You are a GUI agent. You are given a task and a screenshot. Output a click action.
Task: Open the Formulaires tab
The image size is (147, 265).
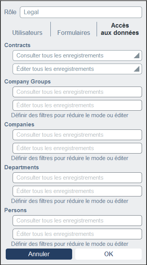click(x=74, y=33)
